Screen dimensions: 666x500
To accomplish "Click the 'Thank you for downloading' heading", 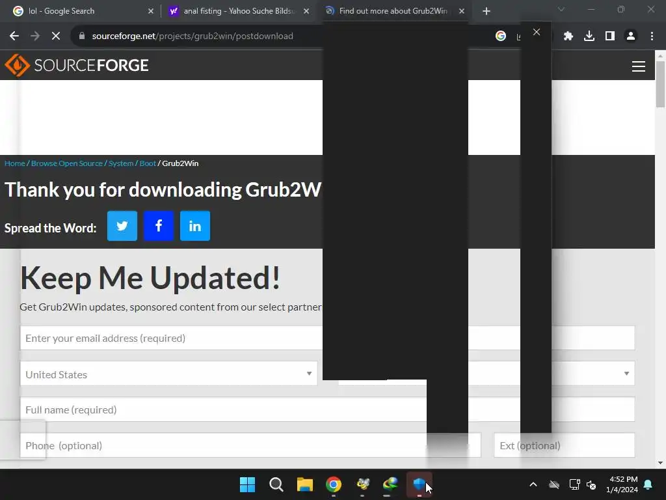I will click(163, 189).
